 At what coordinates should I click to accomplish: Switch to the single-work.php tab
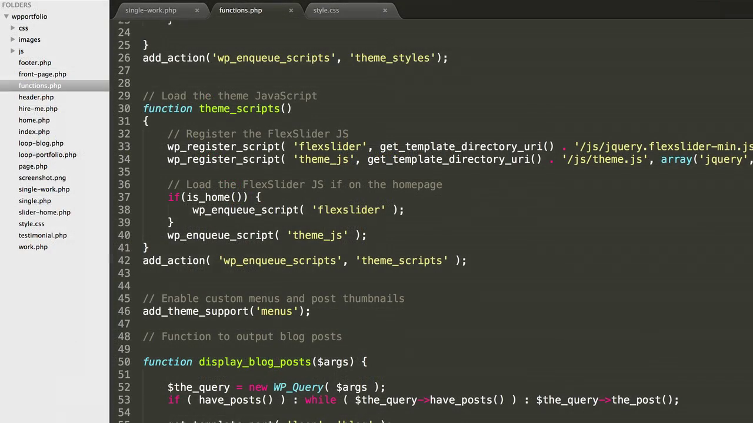pos(151,10)
